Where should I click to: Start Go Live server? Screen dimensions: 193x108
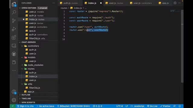(152, 106)
